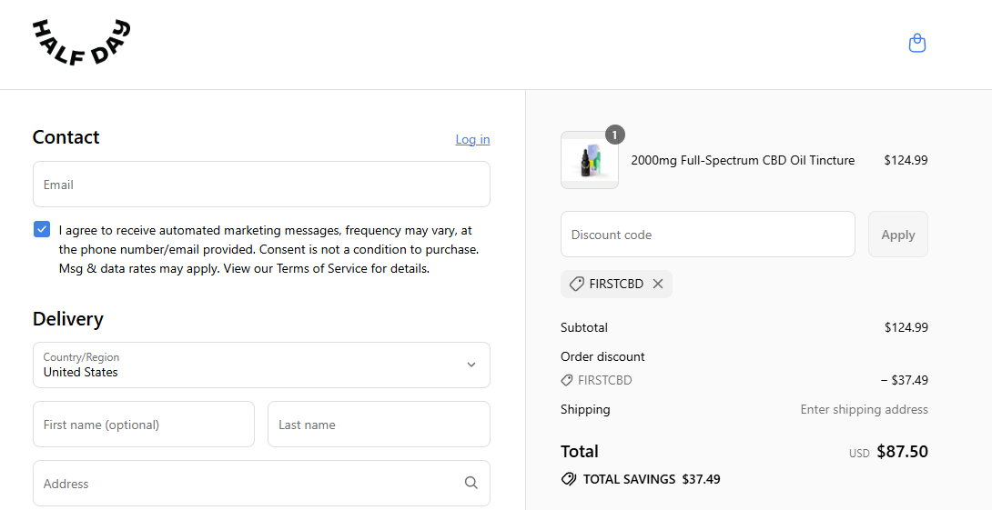The image size is (992, 510).
Task: Focus the First name (optional) field
Action: [x=144, y=424]
